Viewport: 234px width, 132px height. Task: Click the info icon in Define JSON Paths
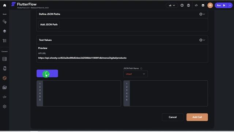pyautogui.click(x=201, y=14)
